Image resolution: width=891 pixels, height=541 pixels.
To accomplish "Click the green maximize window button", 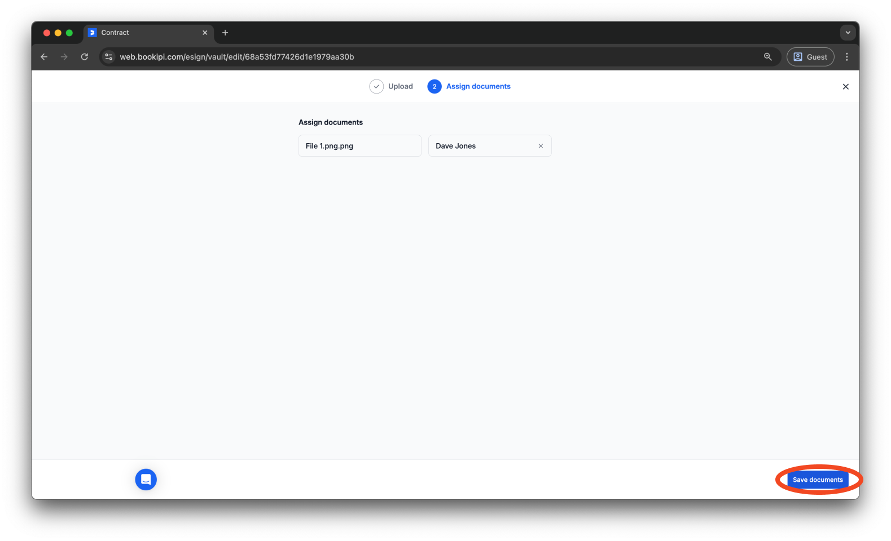I will (69, 33).
